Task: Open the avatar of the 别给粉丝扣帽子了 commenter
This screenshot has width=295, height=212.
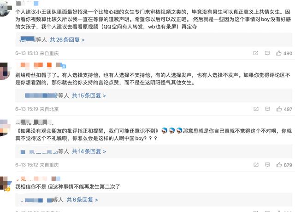Action: [4, 71]
